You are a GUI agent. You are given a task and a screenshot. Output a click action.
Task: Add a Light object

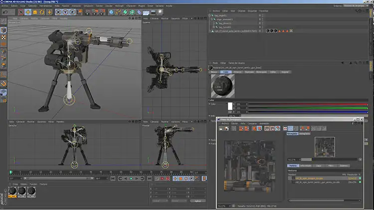[160, 12]
